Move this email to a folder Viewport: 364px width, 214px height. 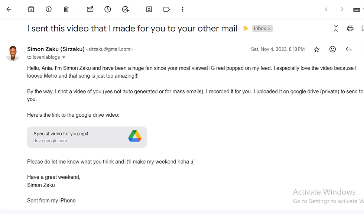tap(149, 9)
